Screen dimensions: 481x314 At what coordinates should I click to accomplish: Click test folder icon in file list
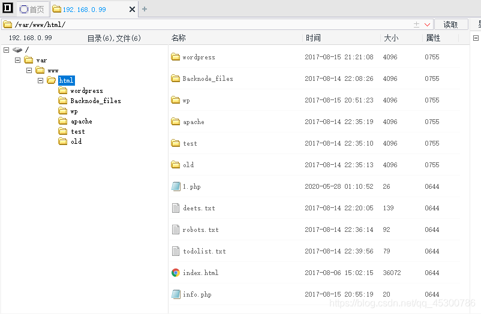pyautogui.click(x=176, y=143)
